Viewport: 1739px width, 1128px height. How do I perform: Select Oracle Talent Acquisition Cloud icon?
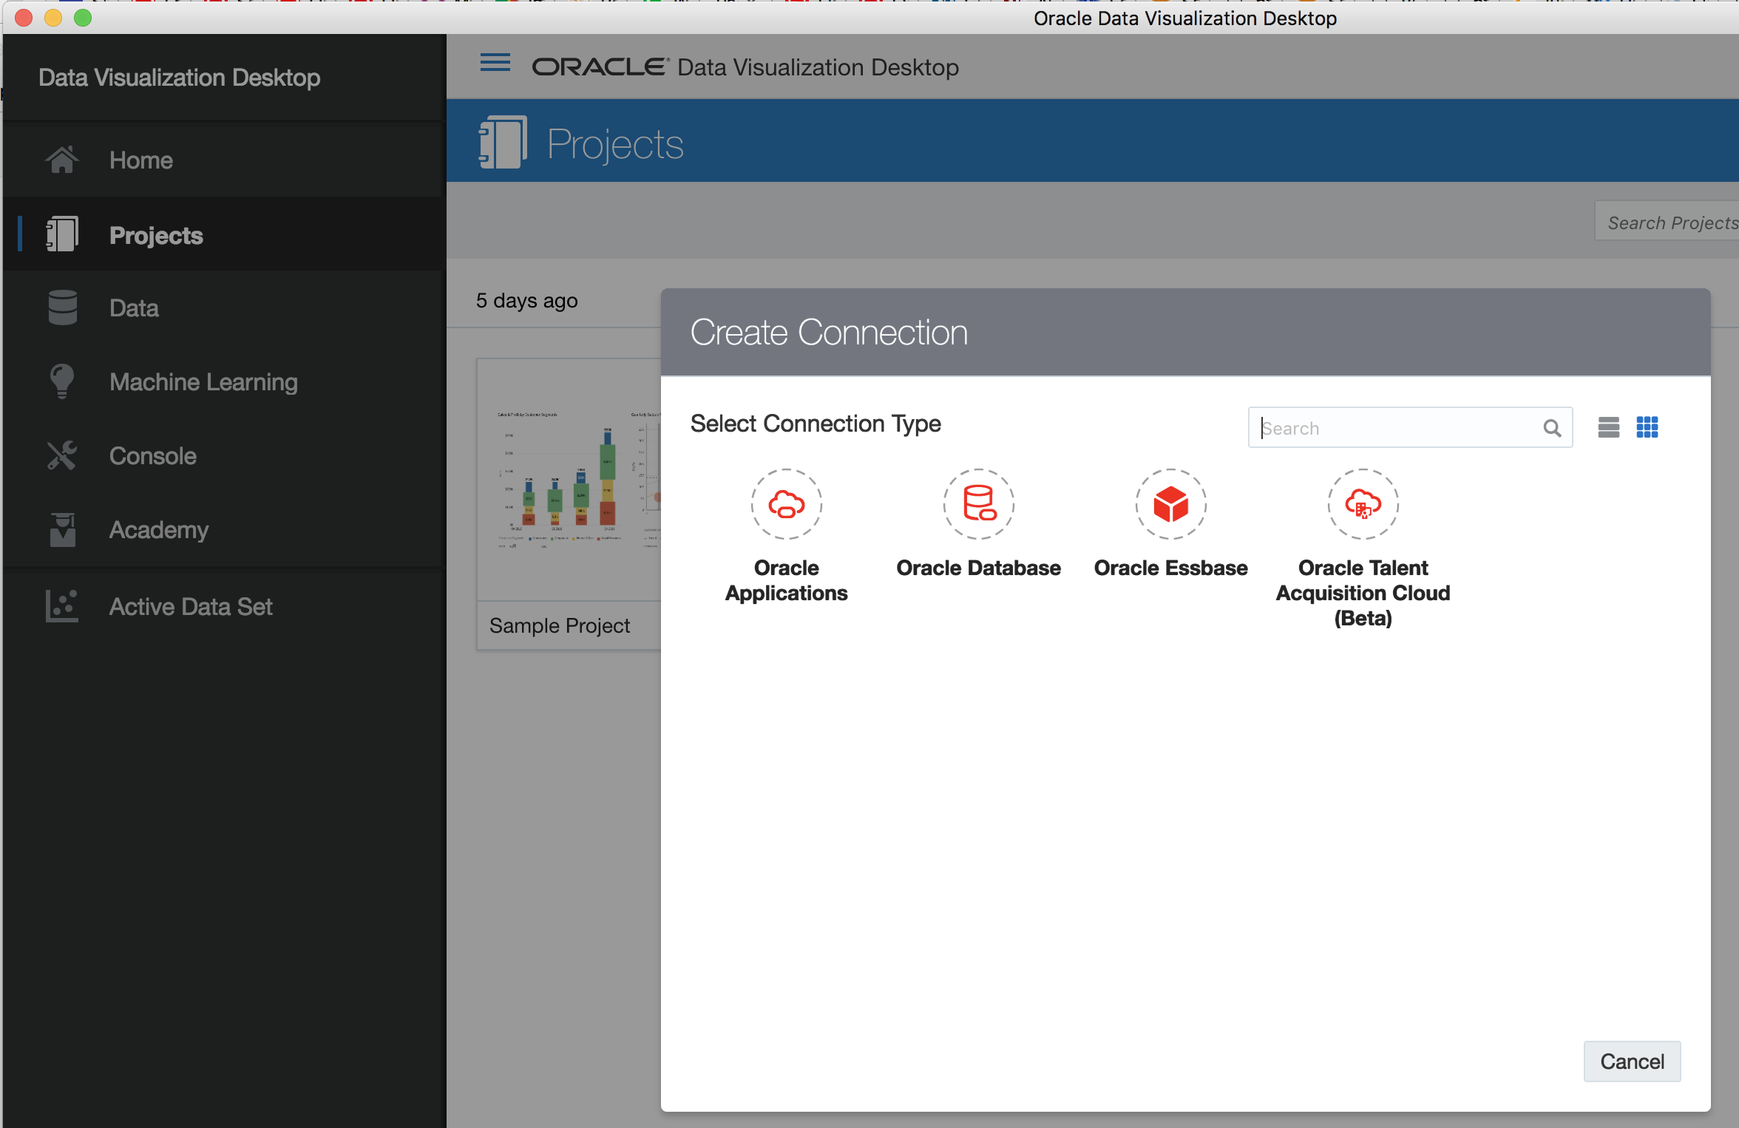click(x=1363, y=504)
